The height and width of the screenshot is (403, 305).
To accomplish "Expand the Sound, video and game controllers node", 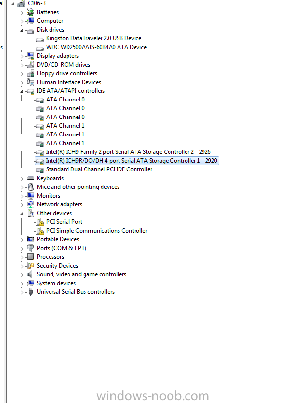I will click(22, 275).
